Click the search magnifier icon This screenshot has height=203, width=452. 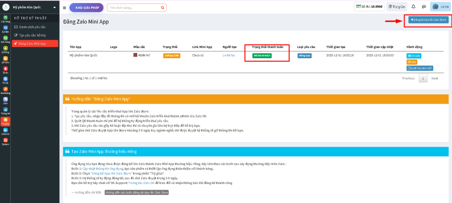click(x=162, y=8)
